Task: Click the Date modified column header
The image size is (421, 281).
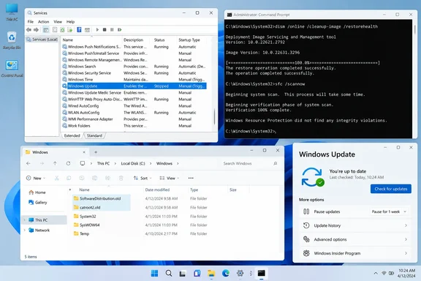Action: [157, 190]
